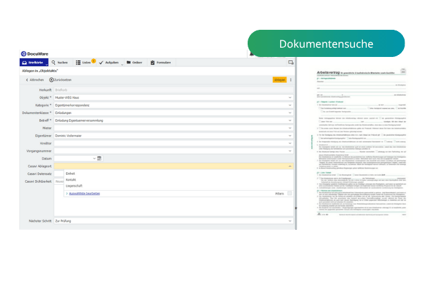Click the tray icon of Briefkörbe
This screenshot has width=441, height=298.
24,62
